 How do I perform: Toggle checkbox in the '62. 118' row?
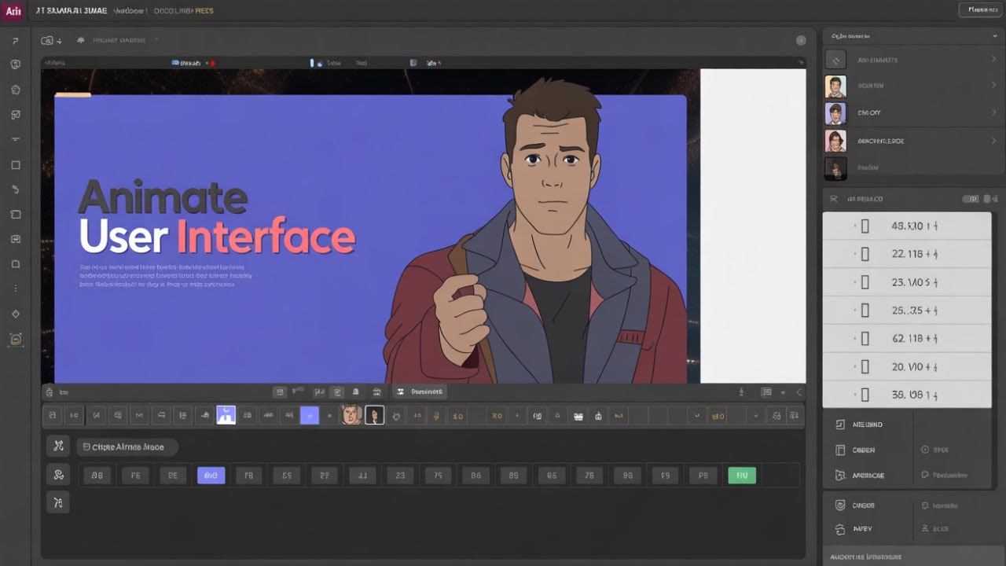(865, 339)
